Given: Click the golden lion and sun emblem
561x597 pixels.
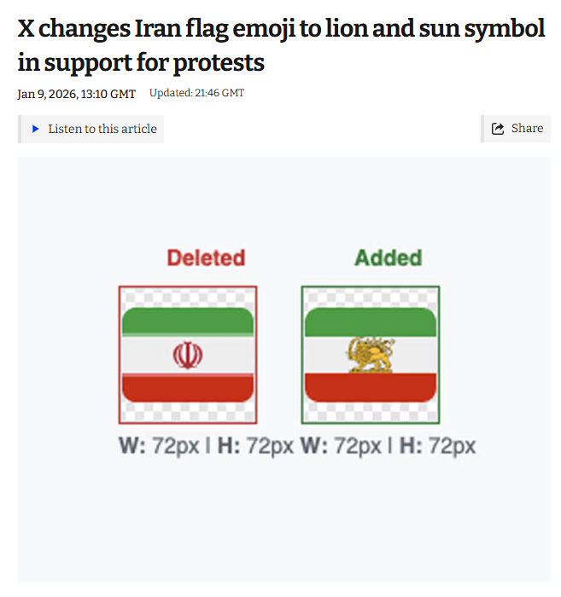Looking at the screenshot, I should pyautogui.click(x=370, y=354).
